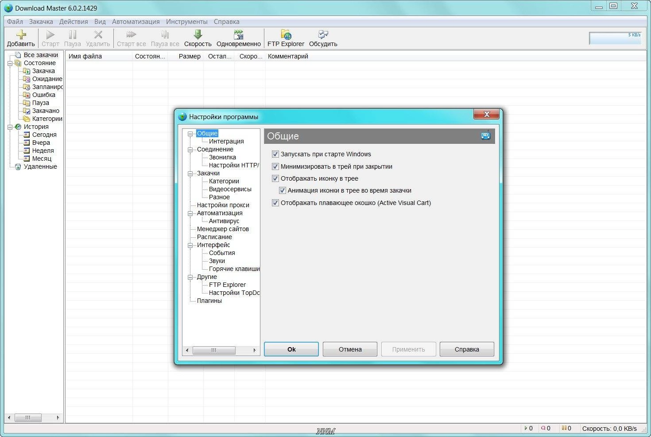This screenshot has height=437, width=651.
Task: Collapse the Другие settings node
Action: pos(190,277)
